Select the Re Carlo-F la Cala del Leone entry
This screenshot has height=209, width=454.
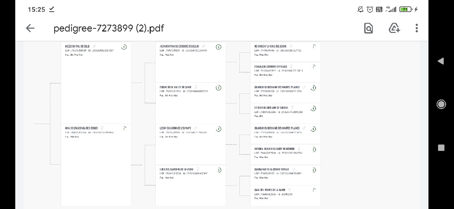pos(285,52)
